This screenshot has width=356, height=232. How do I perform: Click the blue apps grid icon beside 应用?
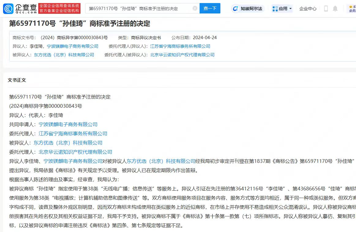coord(275,9)
